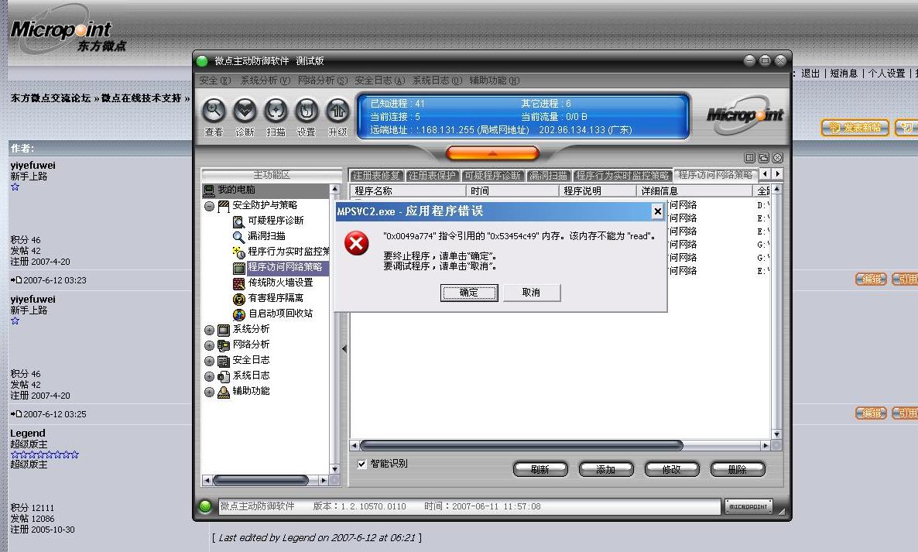This screenshot has height=552, width=918.
Task: Expand the 系统日志 tree node
Action: [x=209, y=376]
